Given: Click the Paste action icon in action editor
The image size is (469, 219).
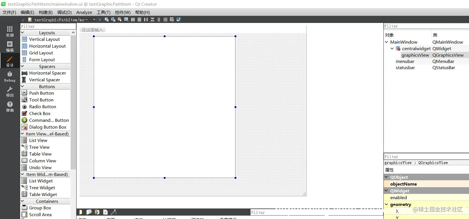Looking at the screenshot, I should click(97, 212).
